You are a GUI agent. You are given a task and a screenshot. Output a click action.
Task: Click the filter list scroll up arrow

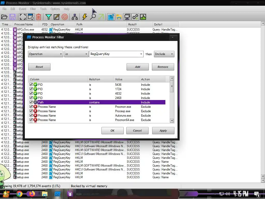[172, 78]
